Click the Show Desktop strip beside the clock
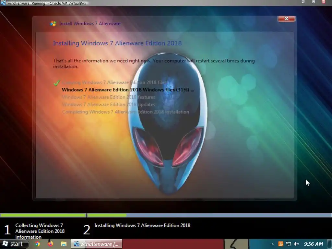 (329, 244)
